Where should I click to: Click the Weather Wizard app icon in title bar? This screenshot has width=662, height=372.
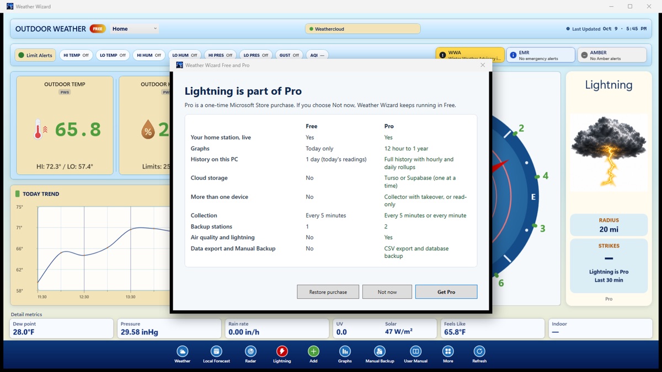(10, 7)
